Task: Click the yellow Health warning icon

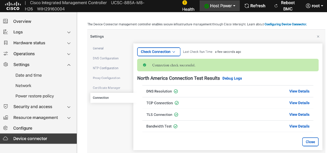Action: [185, 3]
